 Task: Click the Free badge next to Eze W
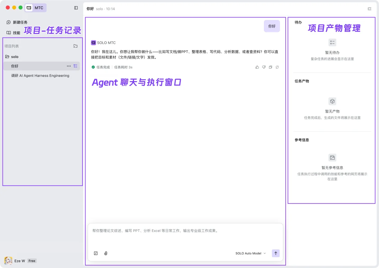32,261
